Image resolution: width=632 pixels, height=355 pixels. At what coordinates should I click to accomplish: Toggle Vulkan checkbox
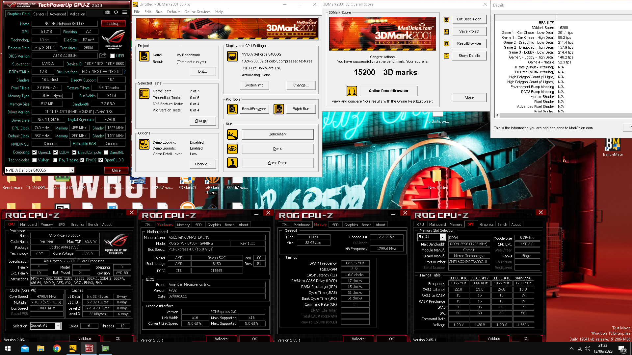pyautogui.click(x=34, y=160)
